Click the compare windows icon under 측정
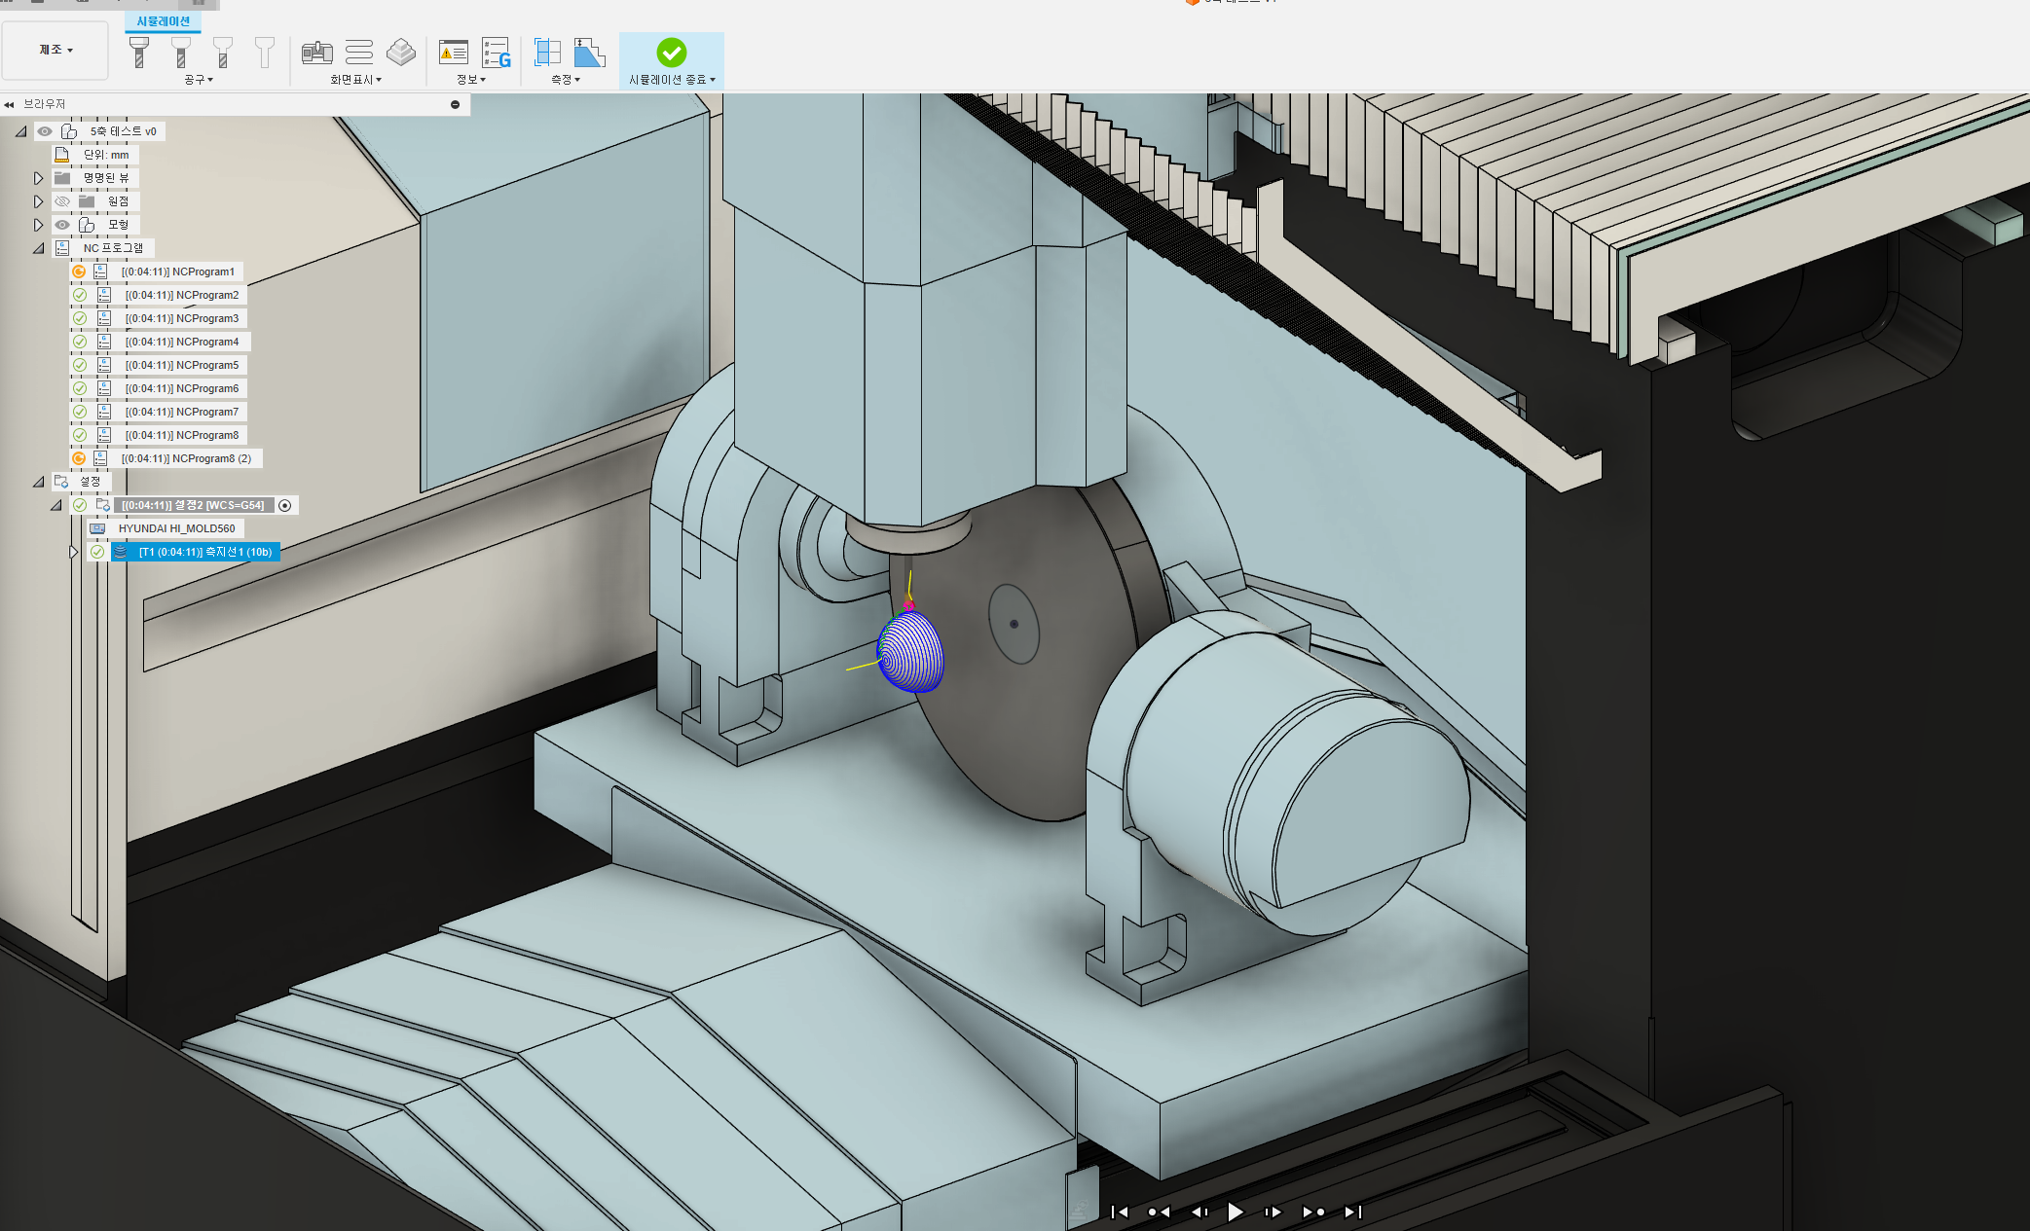This screenshot has height=1231, width=2030. tap(547, 52)
